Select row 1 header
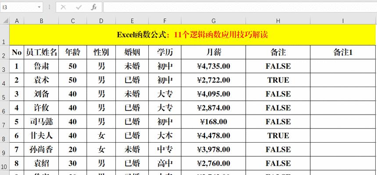The height and width of the screenshot is (175, 377). point(4,35)
